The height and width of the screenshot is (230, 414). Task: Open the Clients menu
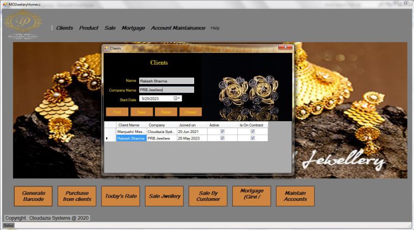click(65, 28)
